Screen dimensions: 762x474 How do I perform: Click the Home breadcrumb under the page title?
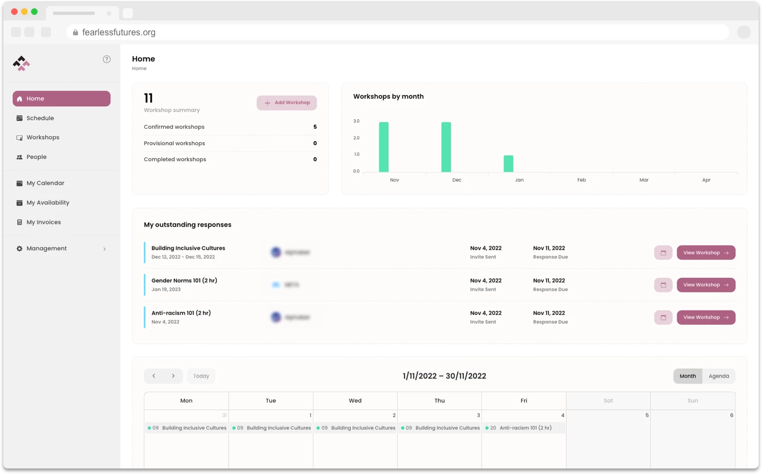139,68
